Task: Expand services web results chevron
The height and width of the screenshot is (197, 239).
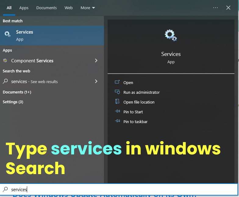Action: (96, 81)
